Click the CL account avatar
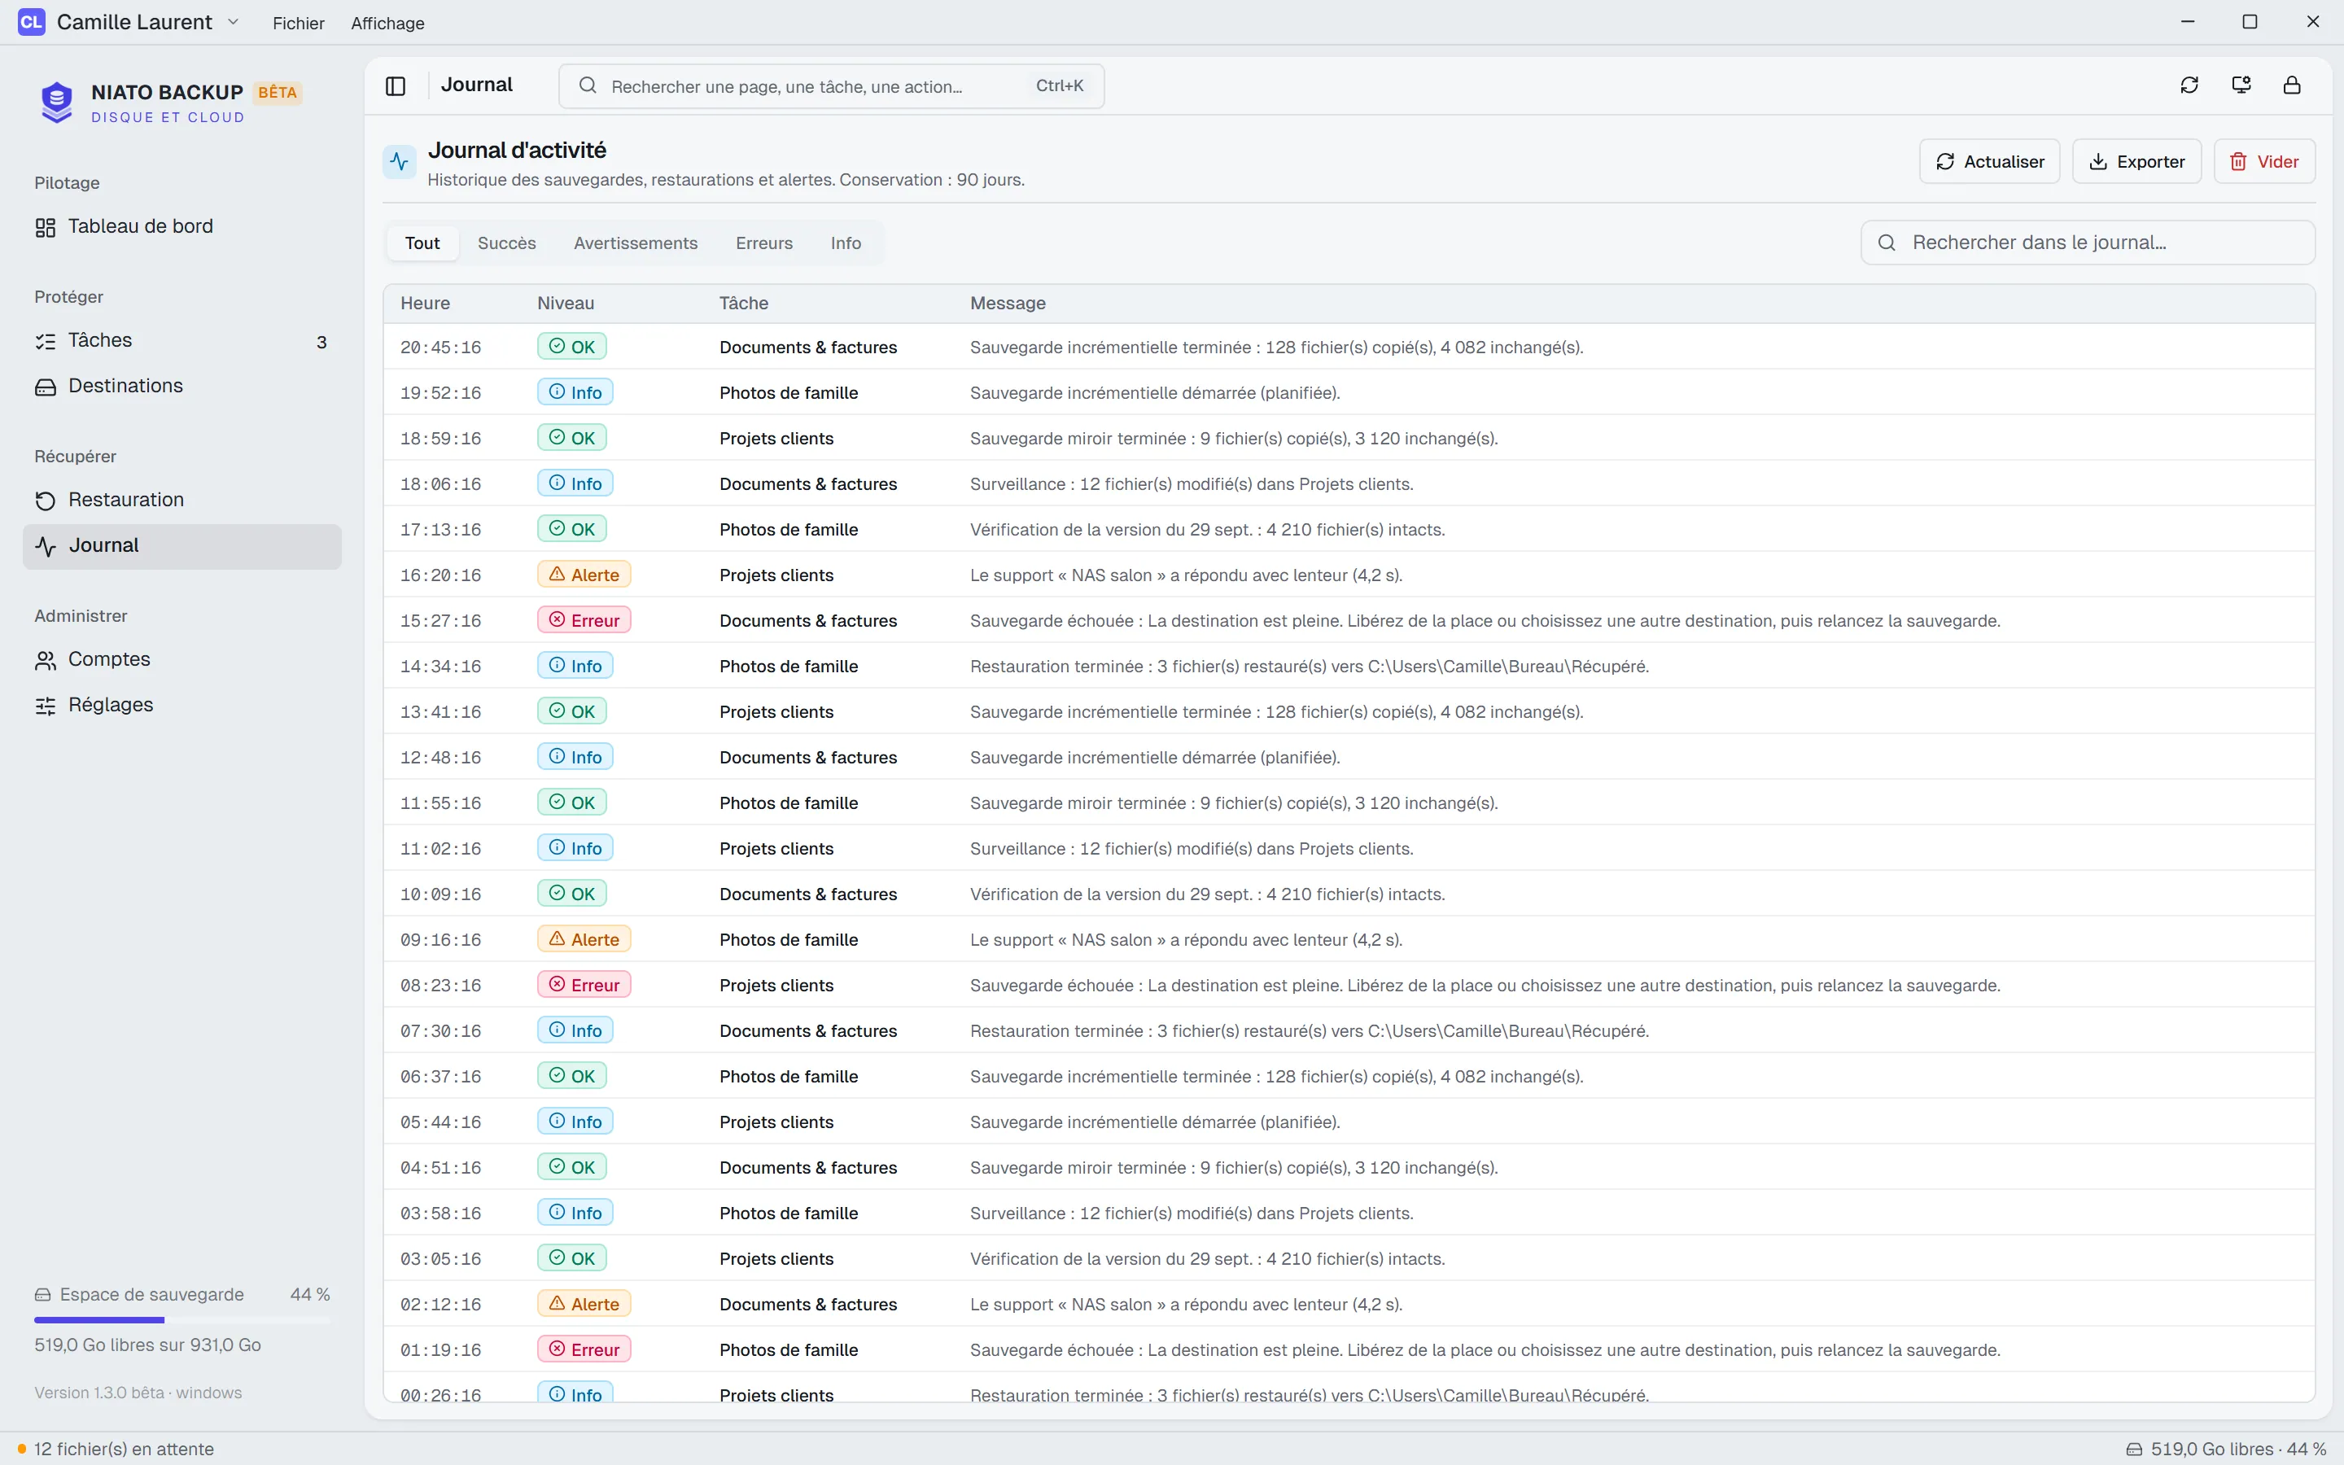The height and width of the screenshot is (1465, 2344). [31, 22]
